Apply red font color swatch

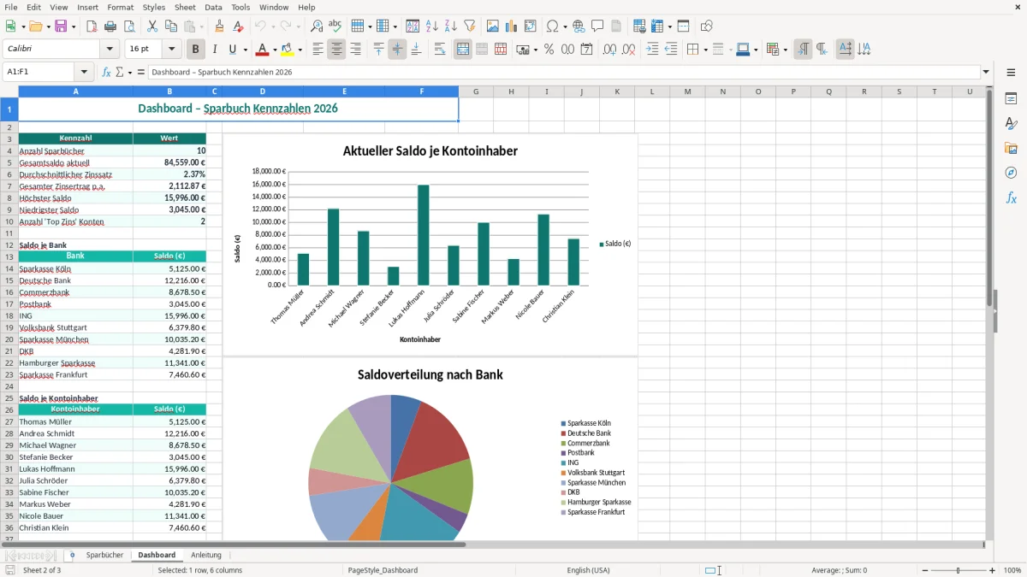(x=263, y=50)
